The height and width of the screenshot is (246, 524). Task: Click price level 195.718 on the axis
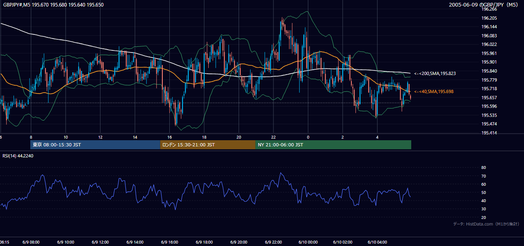489,89
